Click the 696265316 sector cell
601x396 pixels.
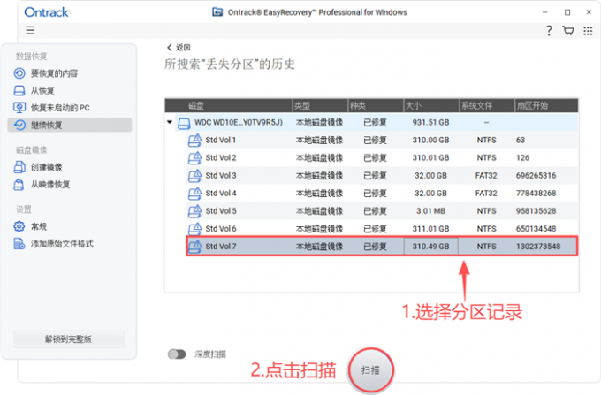[x=536, y=176]
